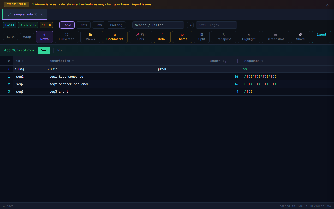This screenshot has height=209, width=334.
Task: Transpose the table with the Transpose icon
Action: 223,37
